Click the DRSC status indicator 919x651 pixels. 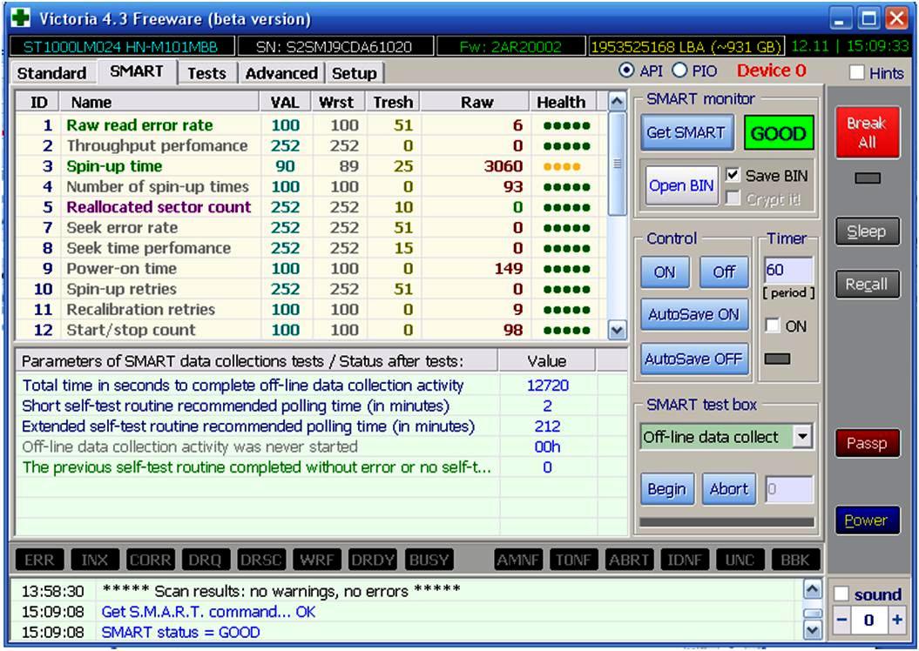[x=260, y=560]
